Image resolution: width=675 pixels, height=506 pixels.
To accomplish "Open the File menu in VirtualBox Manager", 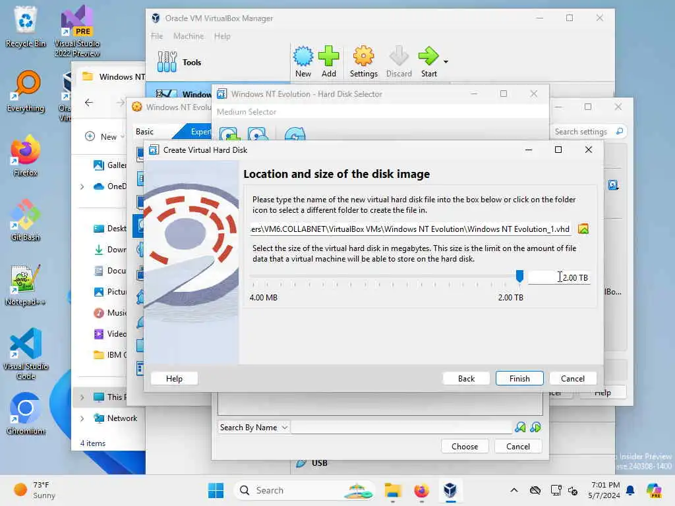I will pos(157,36).
